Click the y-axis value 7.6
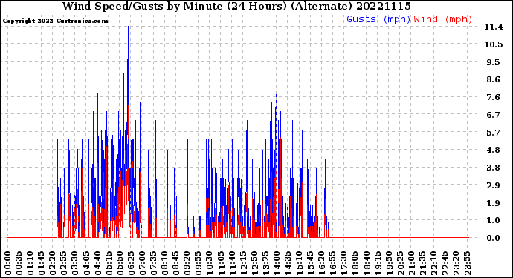 494,97
